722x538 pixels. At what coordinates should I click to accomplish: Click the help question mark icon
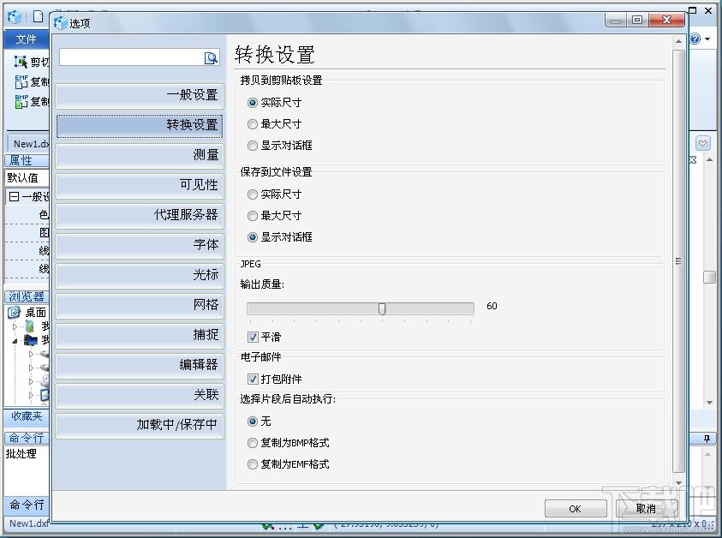point(695,39)
